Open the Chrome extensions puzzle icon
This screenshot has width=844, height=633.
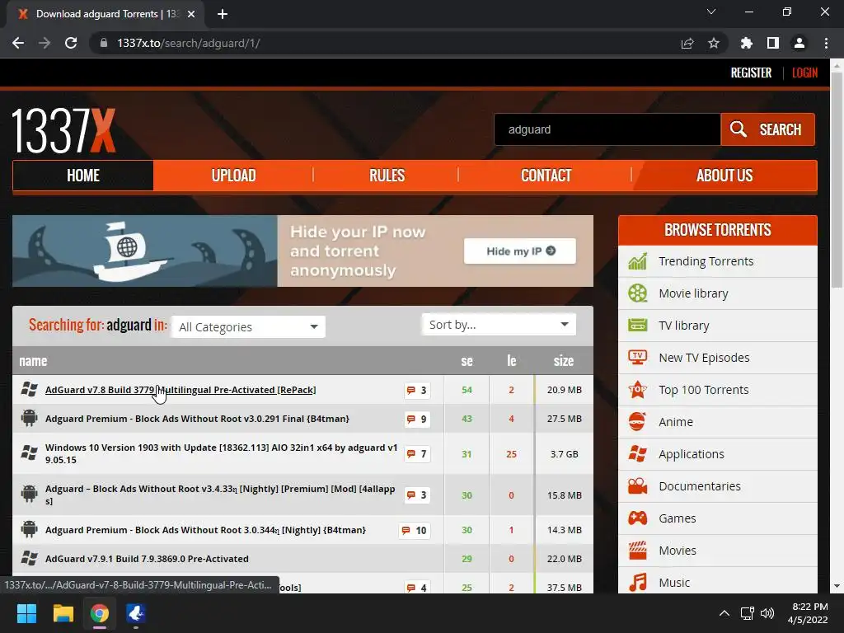click(747, 43)
